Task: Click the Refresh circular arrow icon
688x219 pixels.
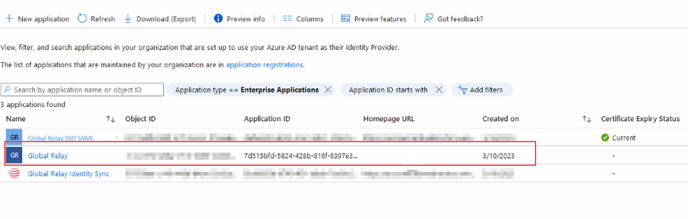Action: (82, 19)
